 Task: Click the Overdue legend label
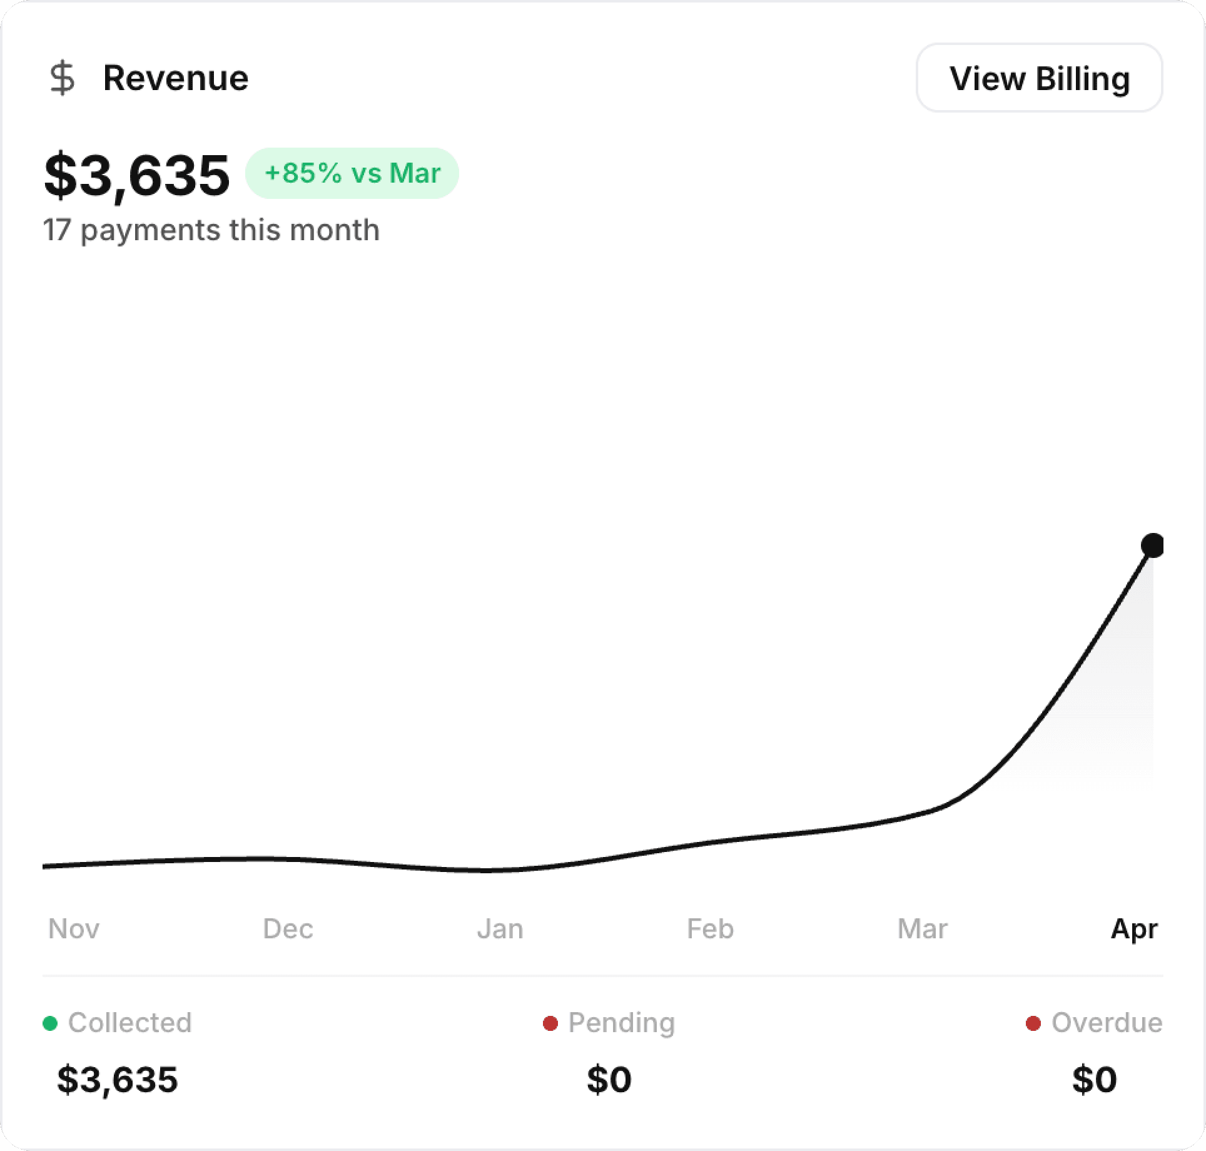(x=1107, y=1023)
